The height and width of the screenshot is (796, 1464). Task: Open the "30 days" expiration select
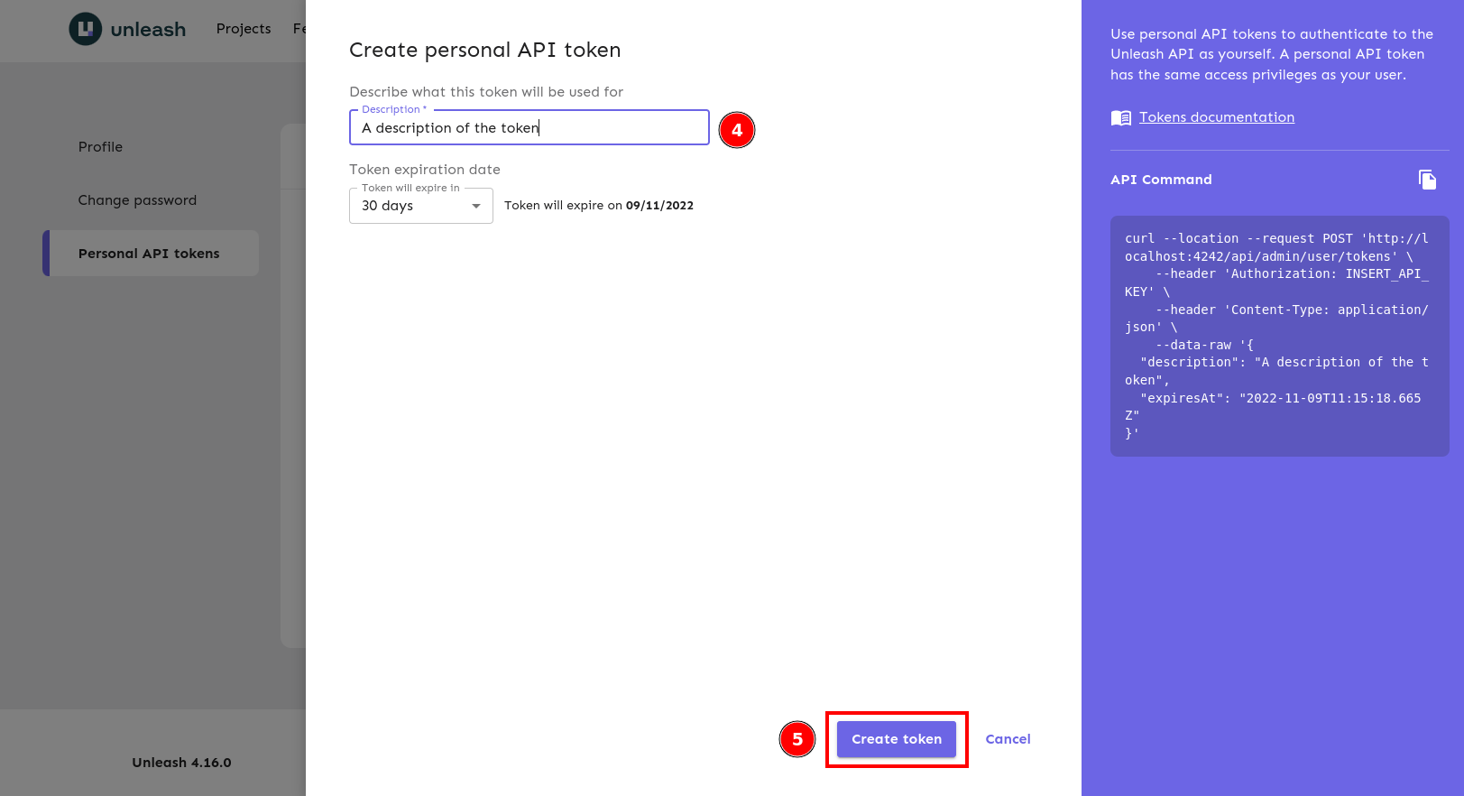410,206
